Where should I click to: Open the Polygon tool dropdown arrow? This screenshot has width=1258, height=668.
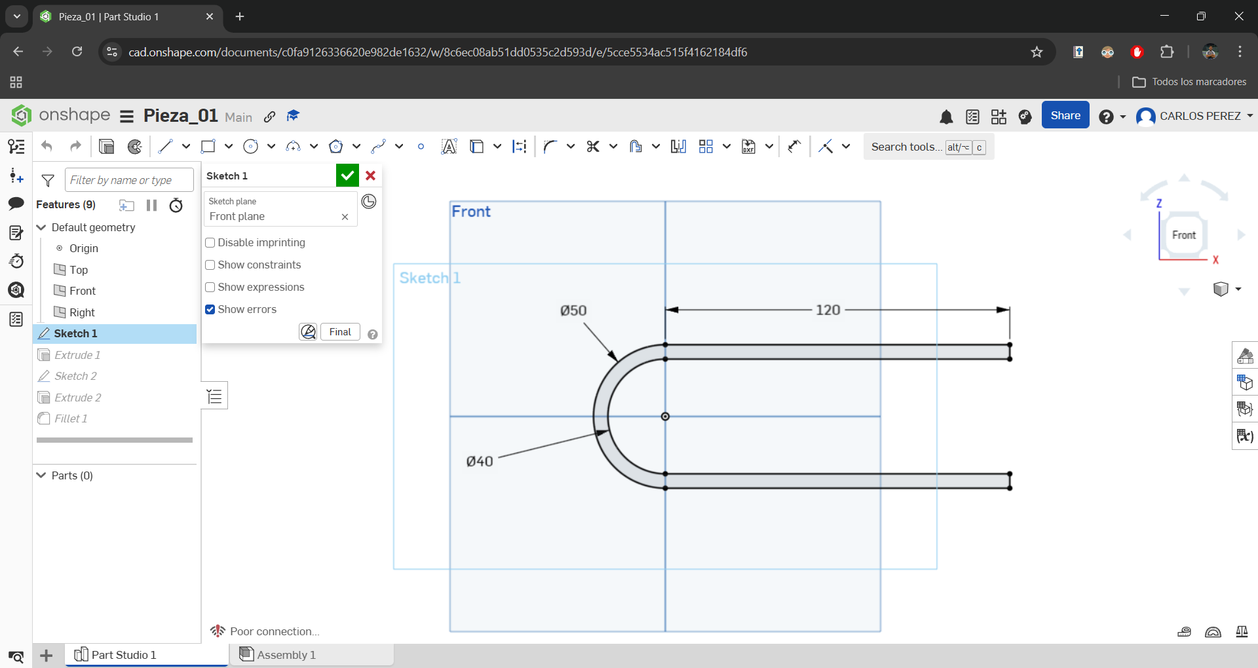click(356, 146)
